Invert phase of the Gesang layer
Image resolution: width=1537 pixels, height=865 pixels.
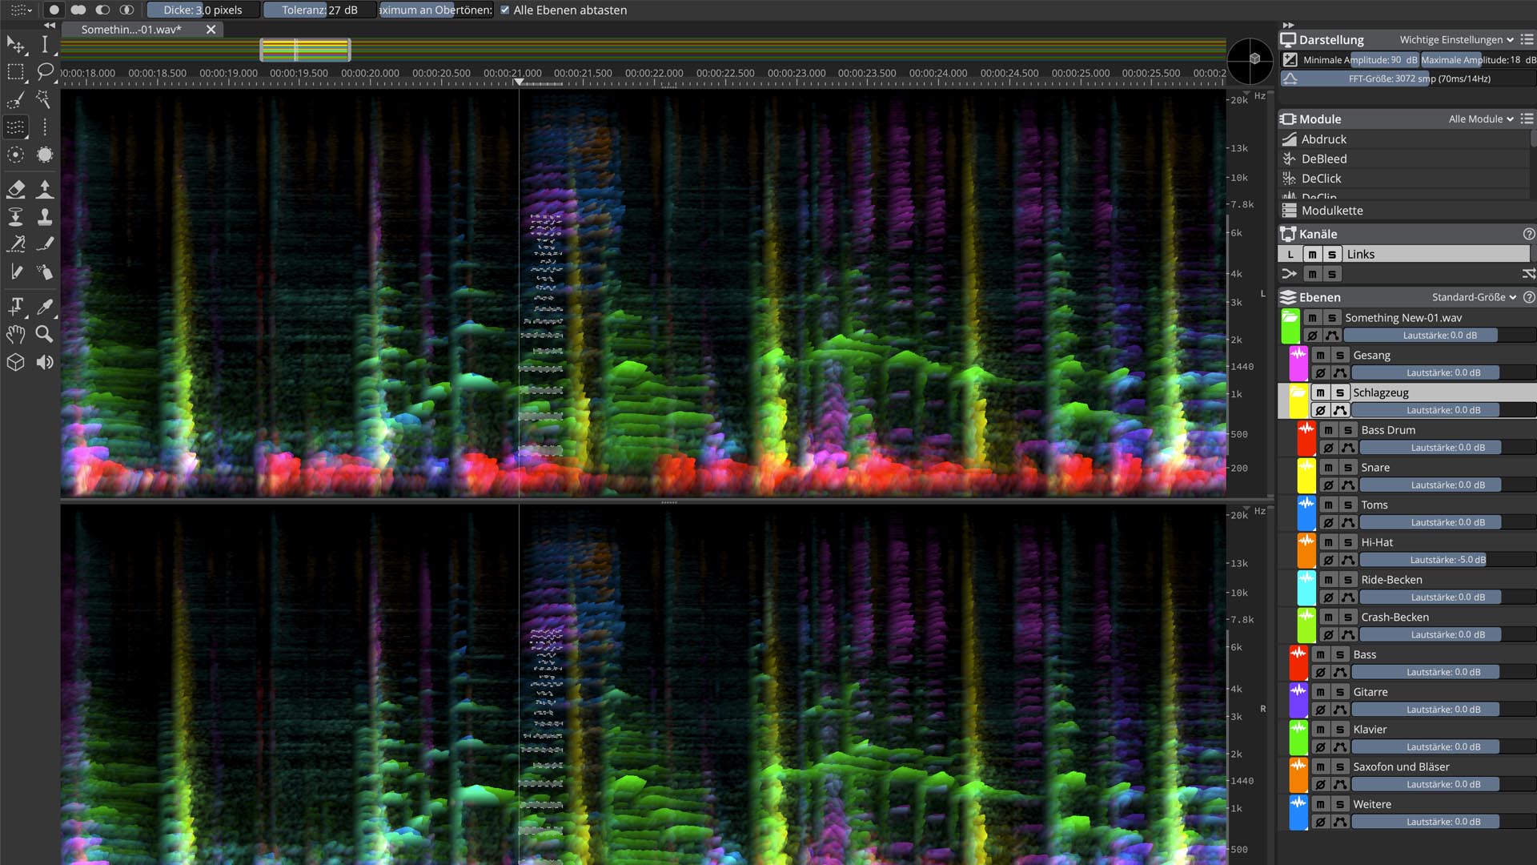coord(1321,372)
